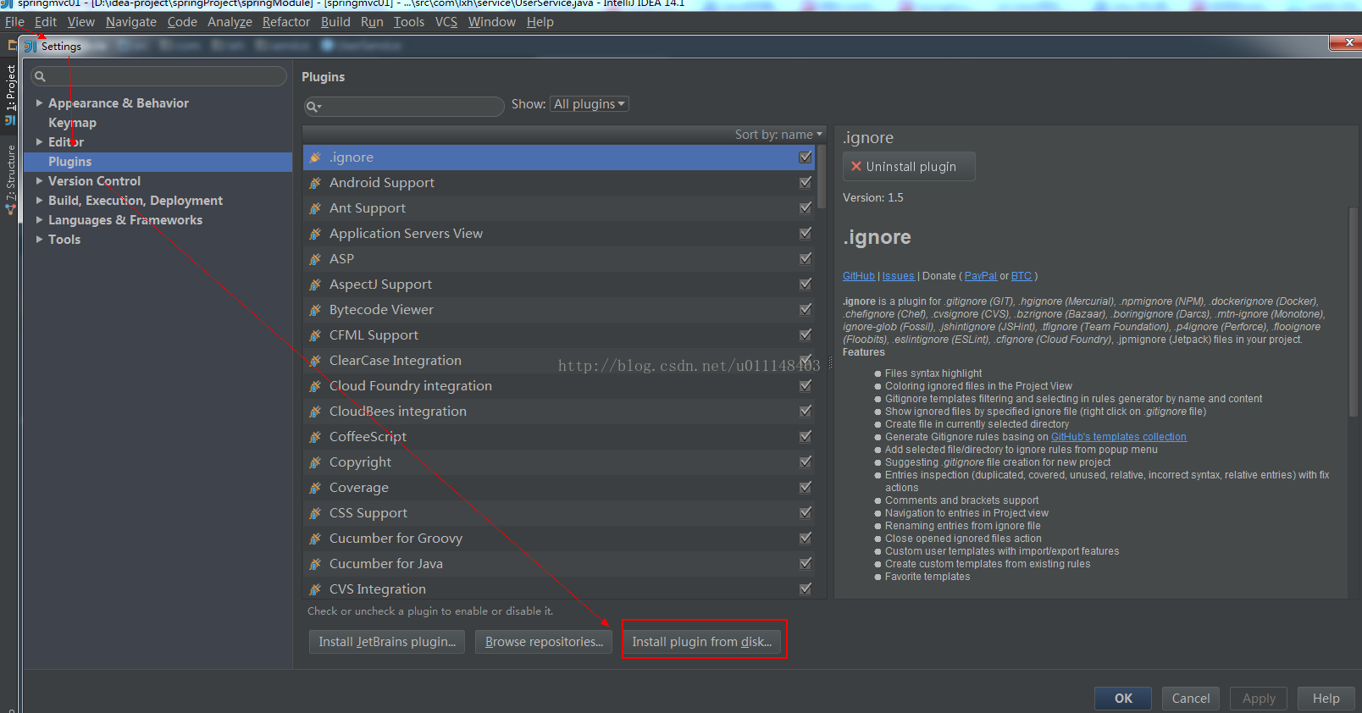This screenshot has width=1362, height=713.
Task: Disable the AspectJ Support plugin
Action: [x=806, y=284]
